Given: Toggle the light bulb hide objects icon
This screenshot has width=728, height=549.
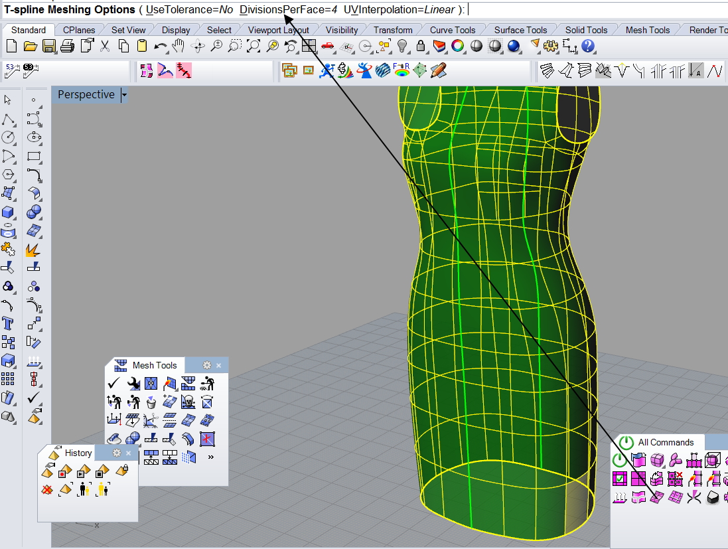Looking at the screenshot, I should pos(402,46).
